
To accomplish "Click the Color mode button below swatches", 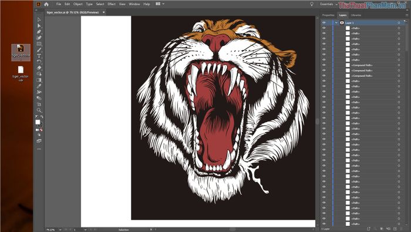I will 37,130.
